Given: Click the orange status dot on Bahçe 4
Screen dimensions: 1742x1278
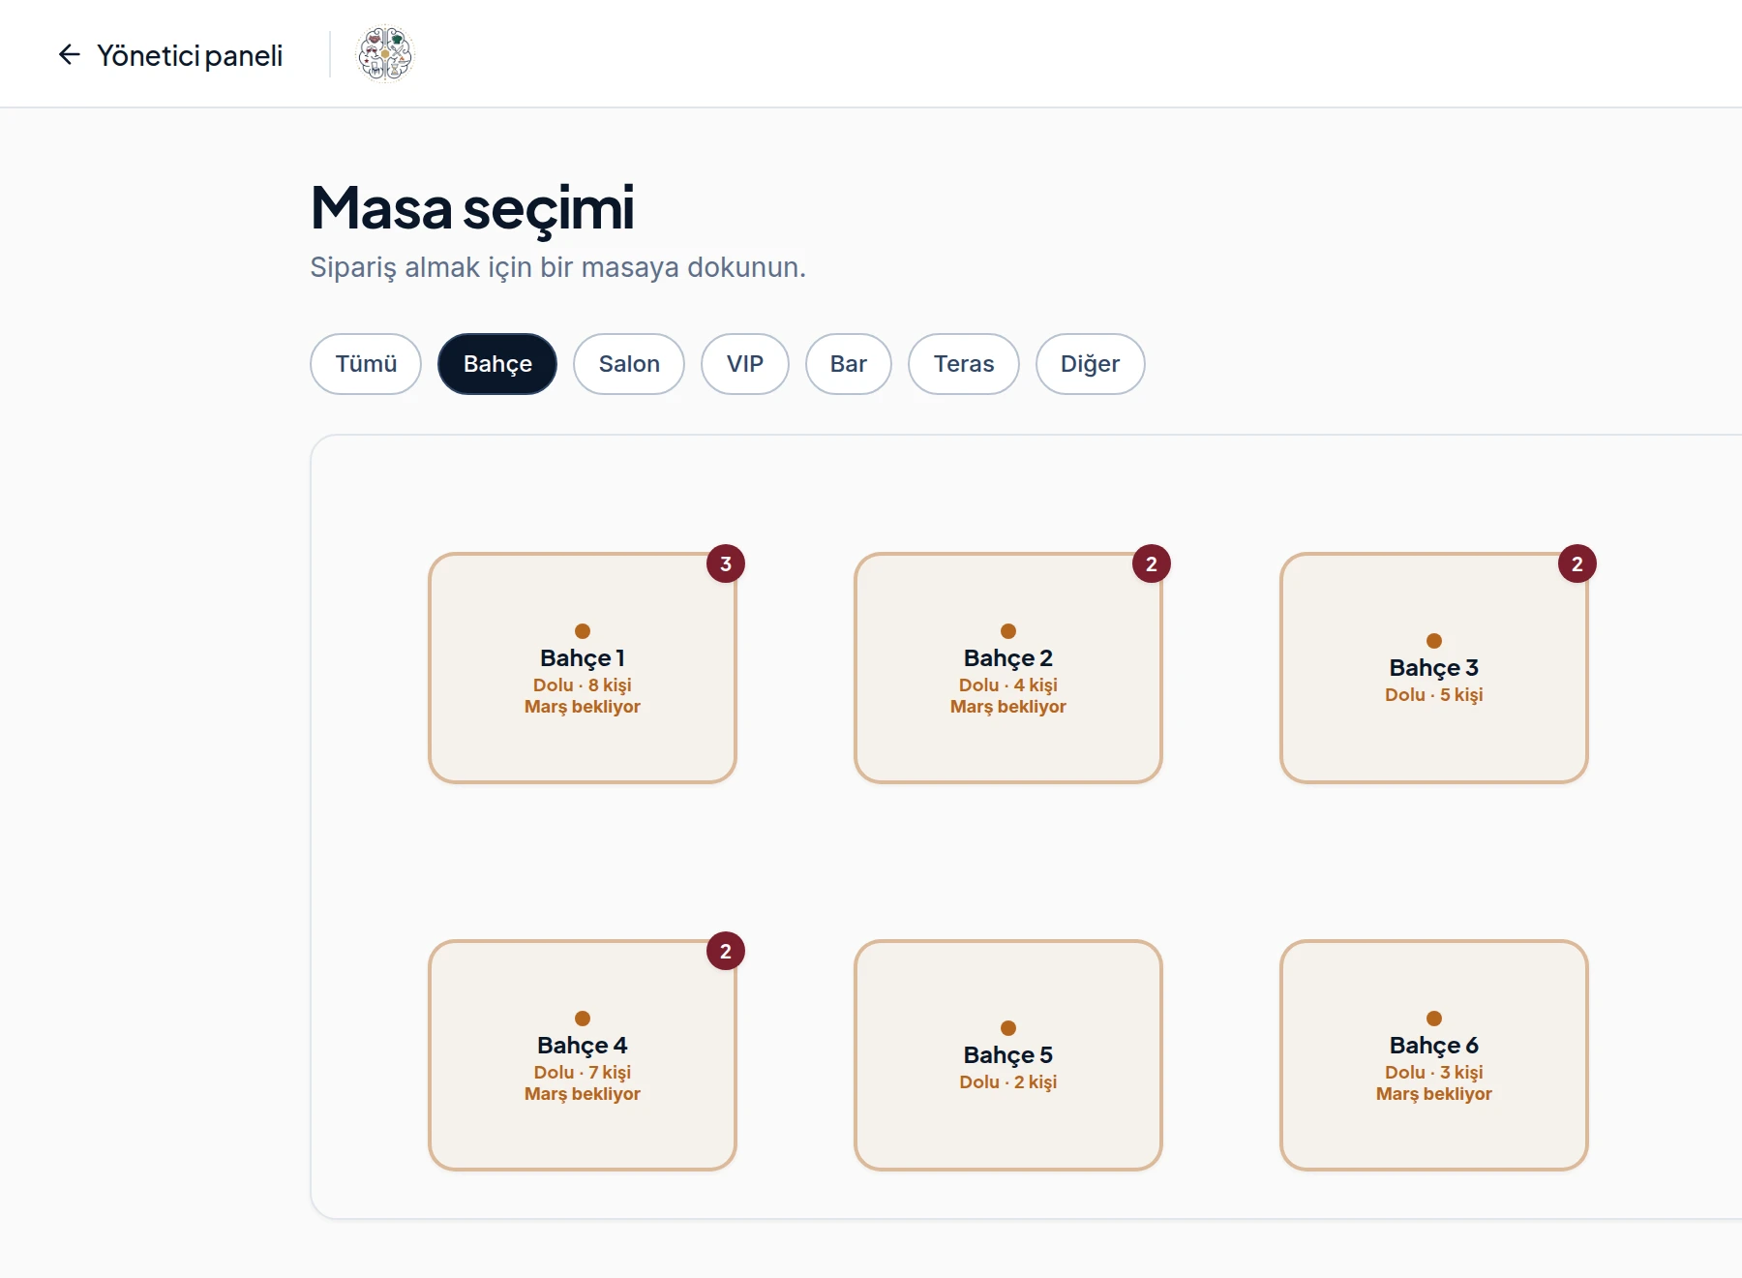Looking at the screenshot, I should [583, 1019].
